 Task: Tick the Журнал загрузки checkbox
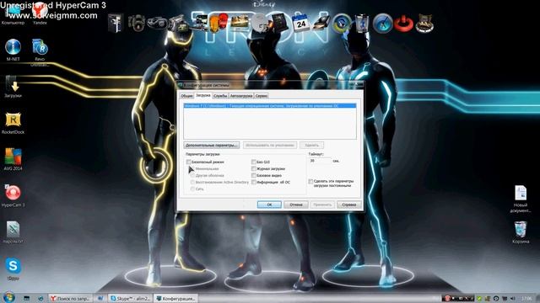coord(254,168)
